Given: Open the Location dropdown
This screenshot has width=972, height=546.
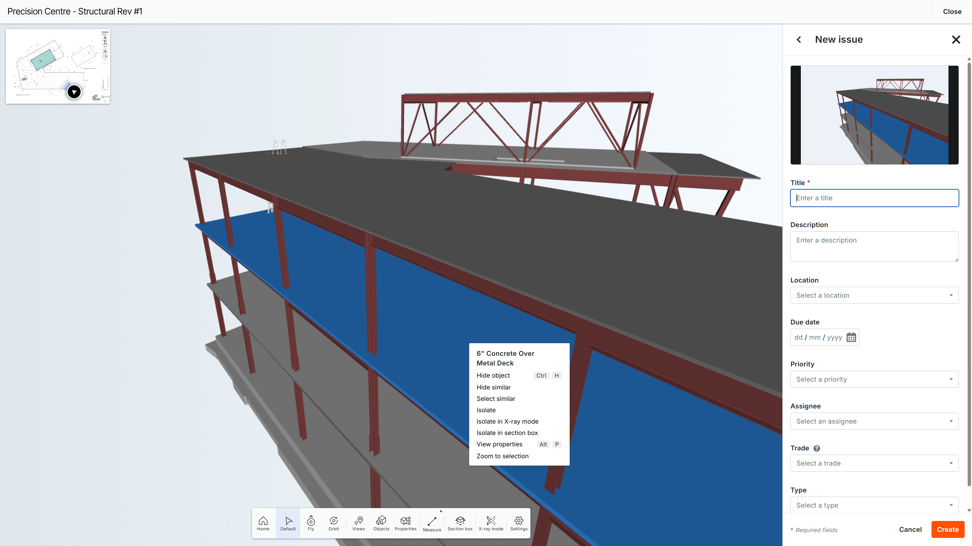Looking at the screenshot, I should (x=874, y=295).
